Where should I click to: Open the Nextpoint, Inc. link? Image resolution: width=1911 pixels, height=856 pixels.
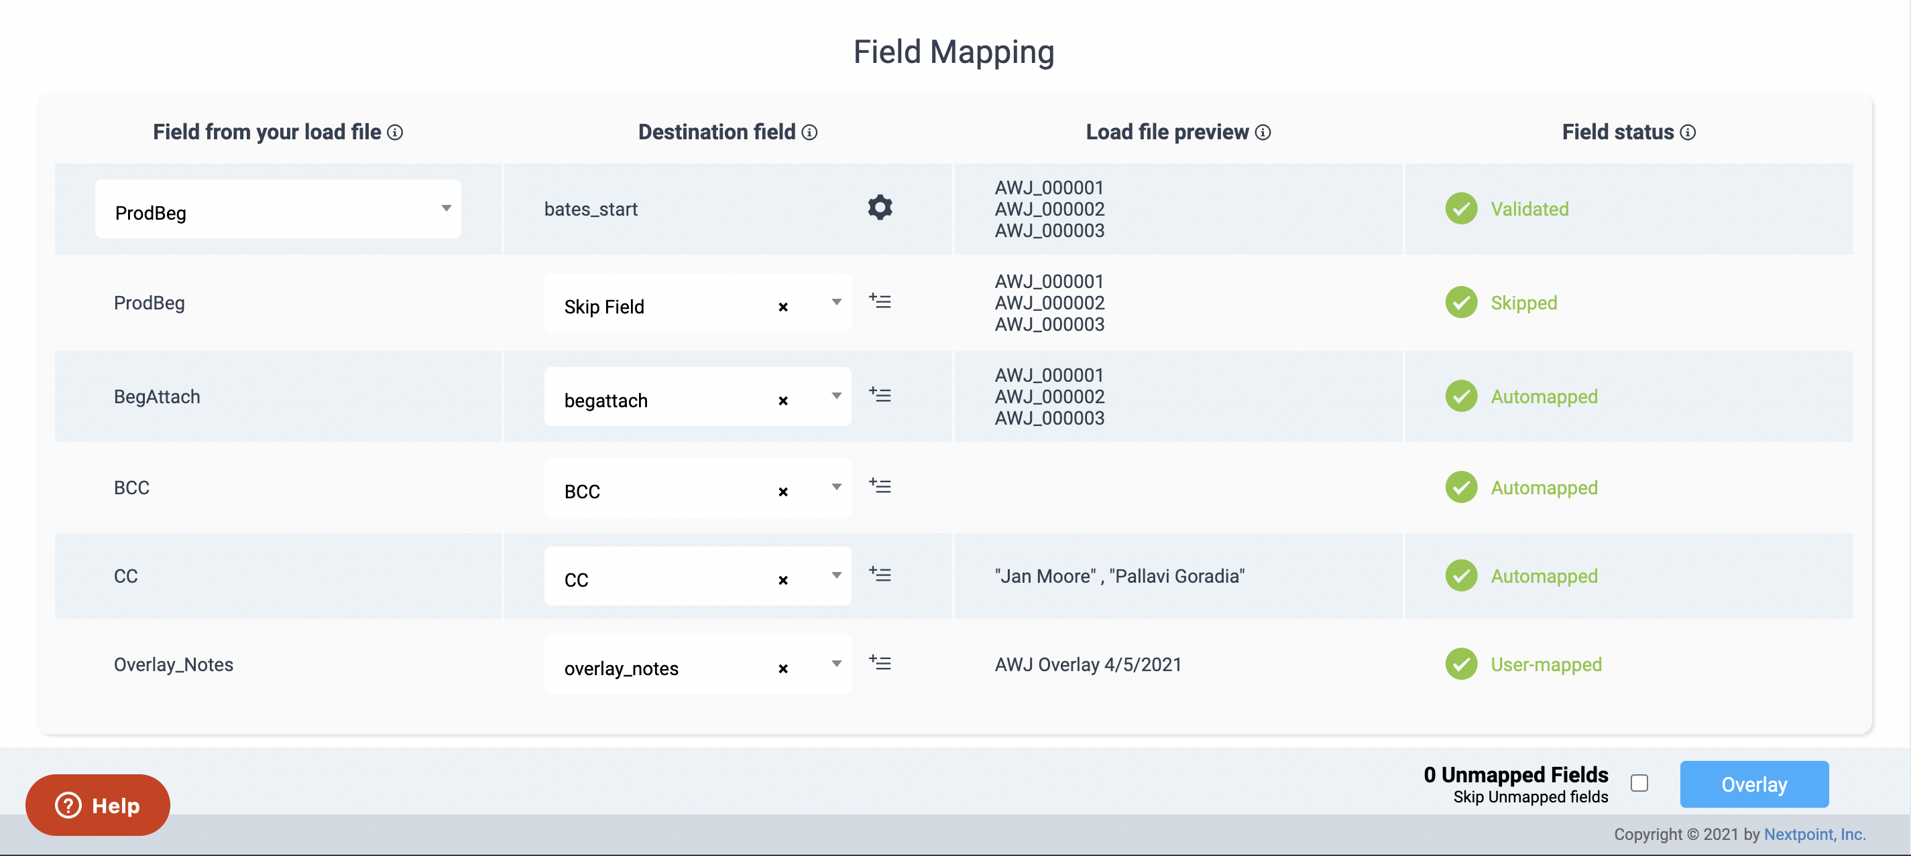point(1814,835)
